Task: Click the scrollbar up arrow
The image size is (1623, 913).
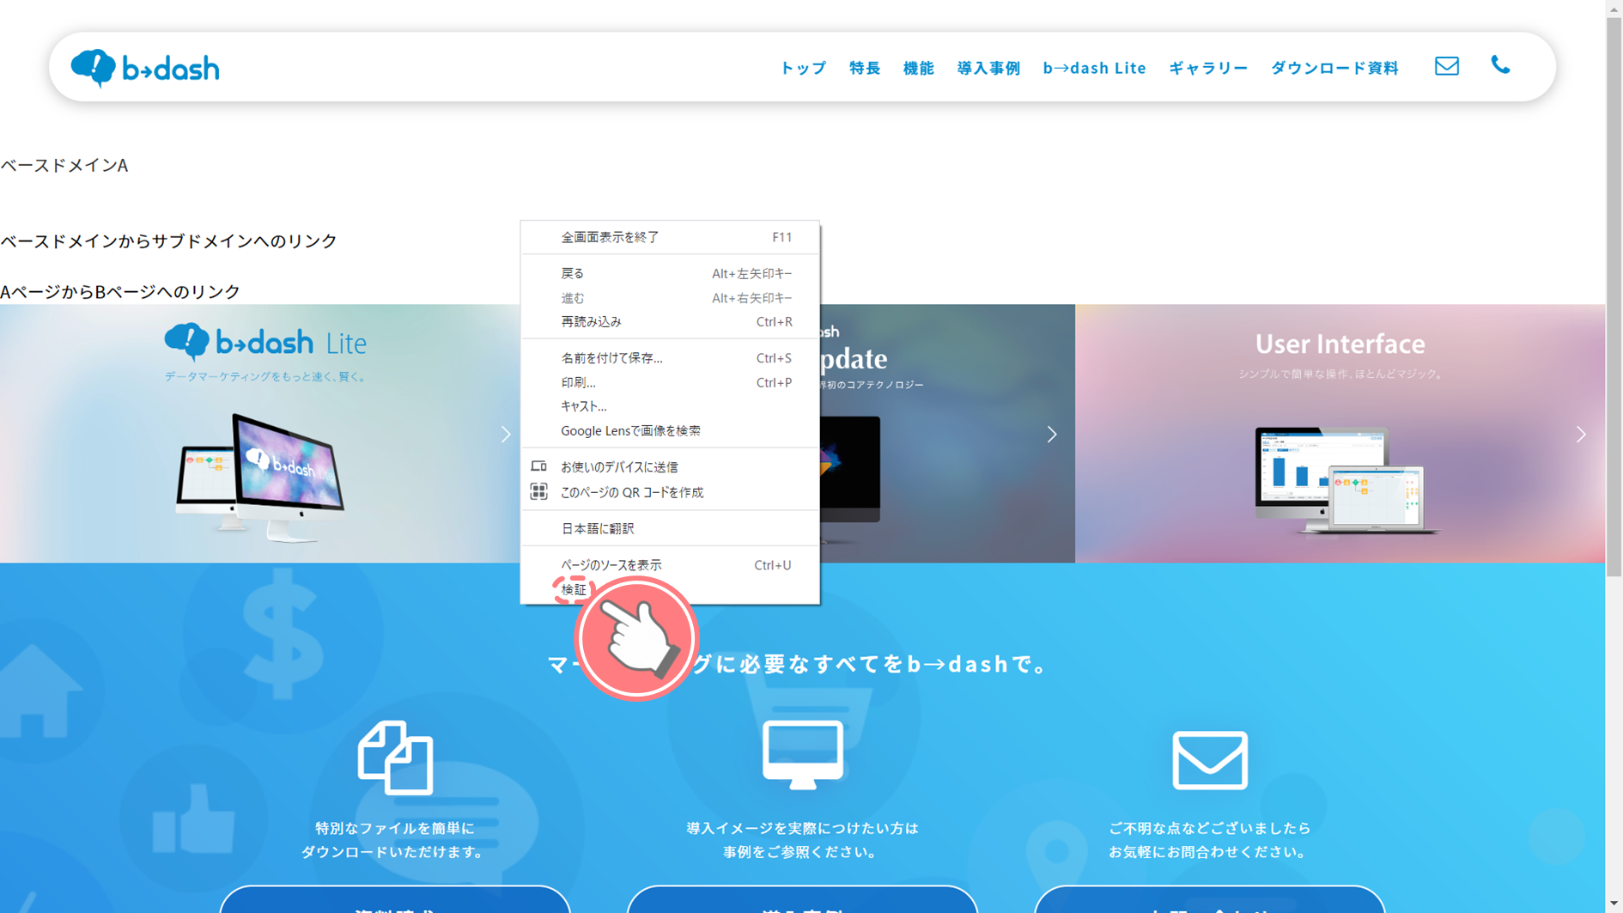Action: point(1614,8)
